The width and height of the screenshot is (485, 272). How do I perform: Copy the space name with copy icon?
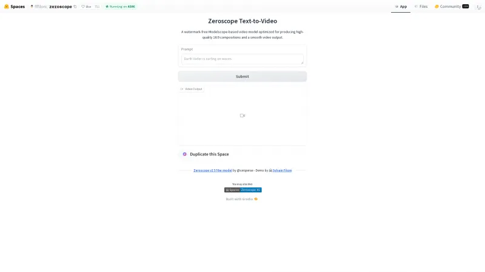tap(75, 7)
